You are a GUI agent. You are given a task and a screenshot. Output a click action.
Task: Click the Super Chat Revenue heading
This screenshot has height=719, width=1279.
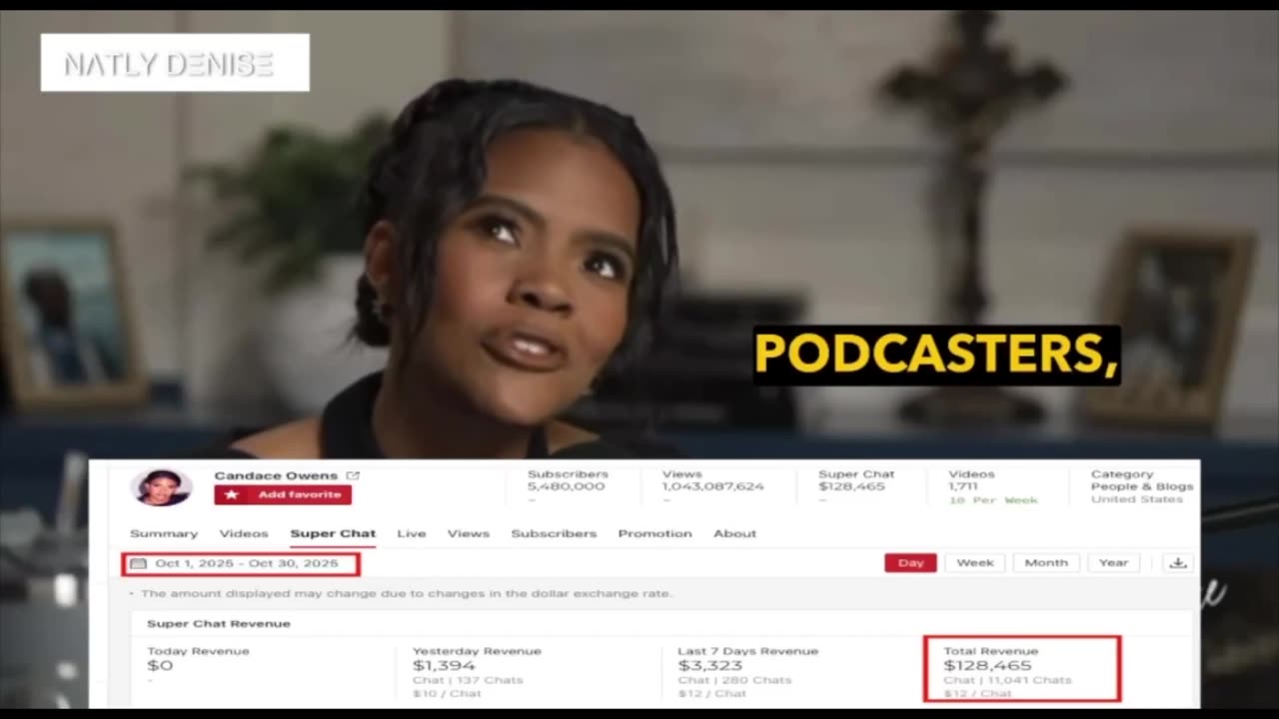tap(219, 623)
